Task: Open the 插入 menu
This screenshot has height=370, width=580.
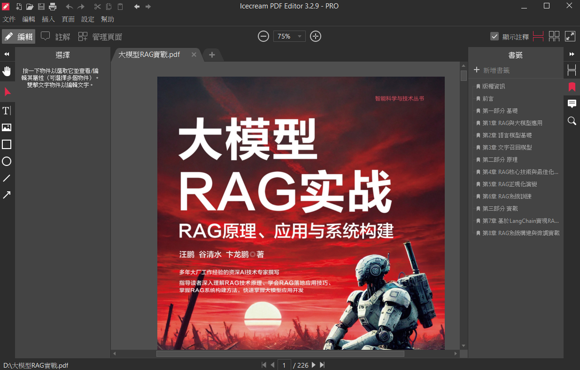Action: 48,19
